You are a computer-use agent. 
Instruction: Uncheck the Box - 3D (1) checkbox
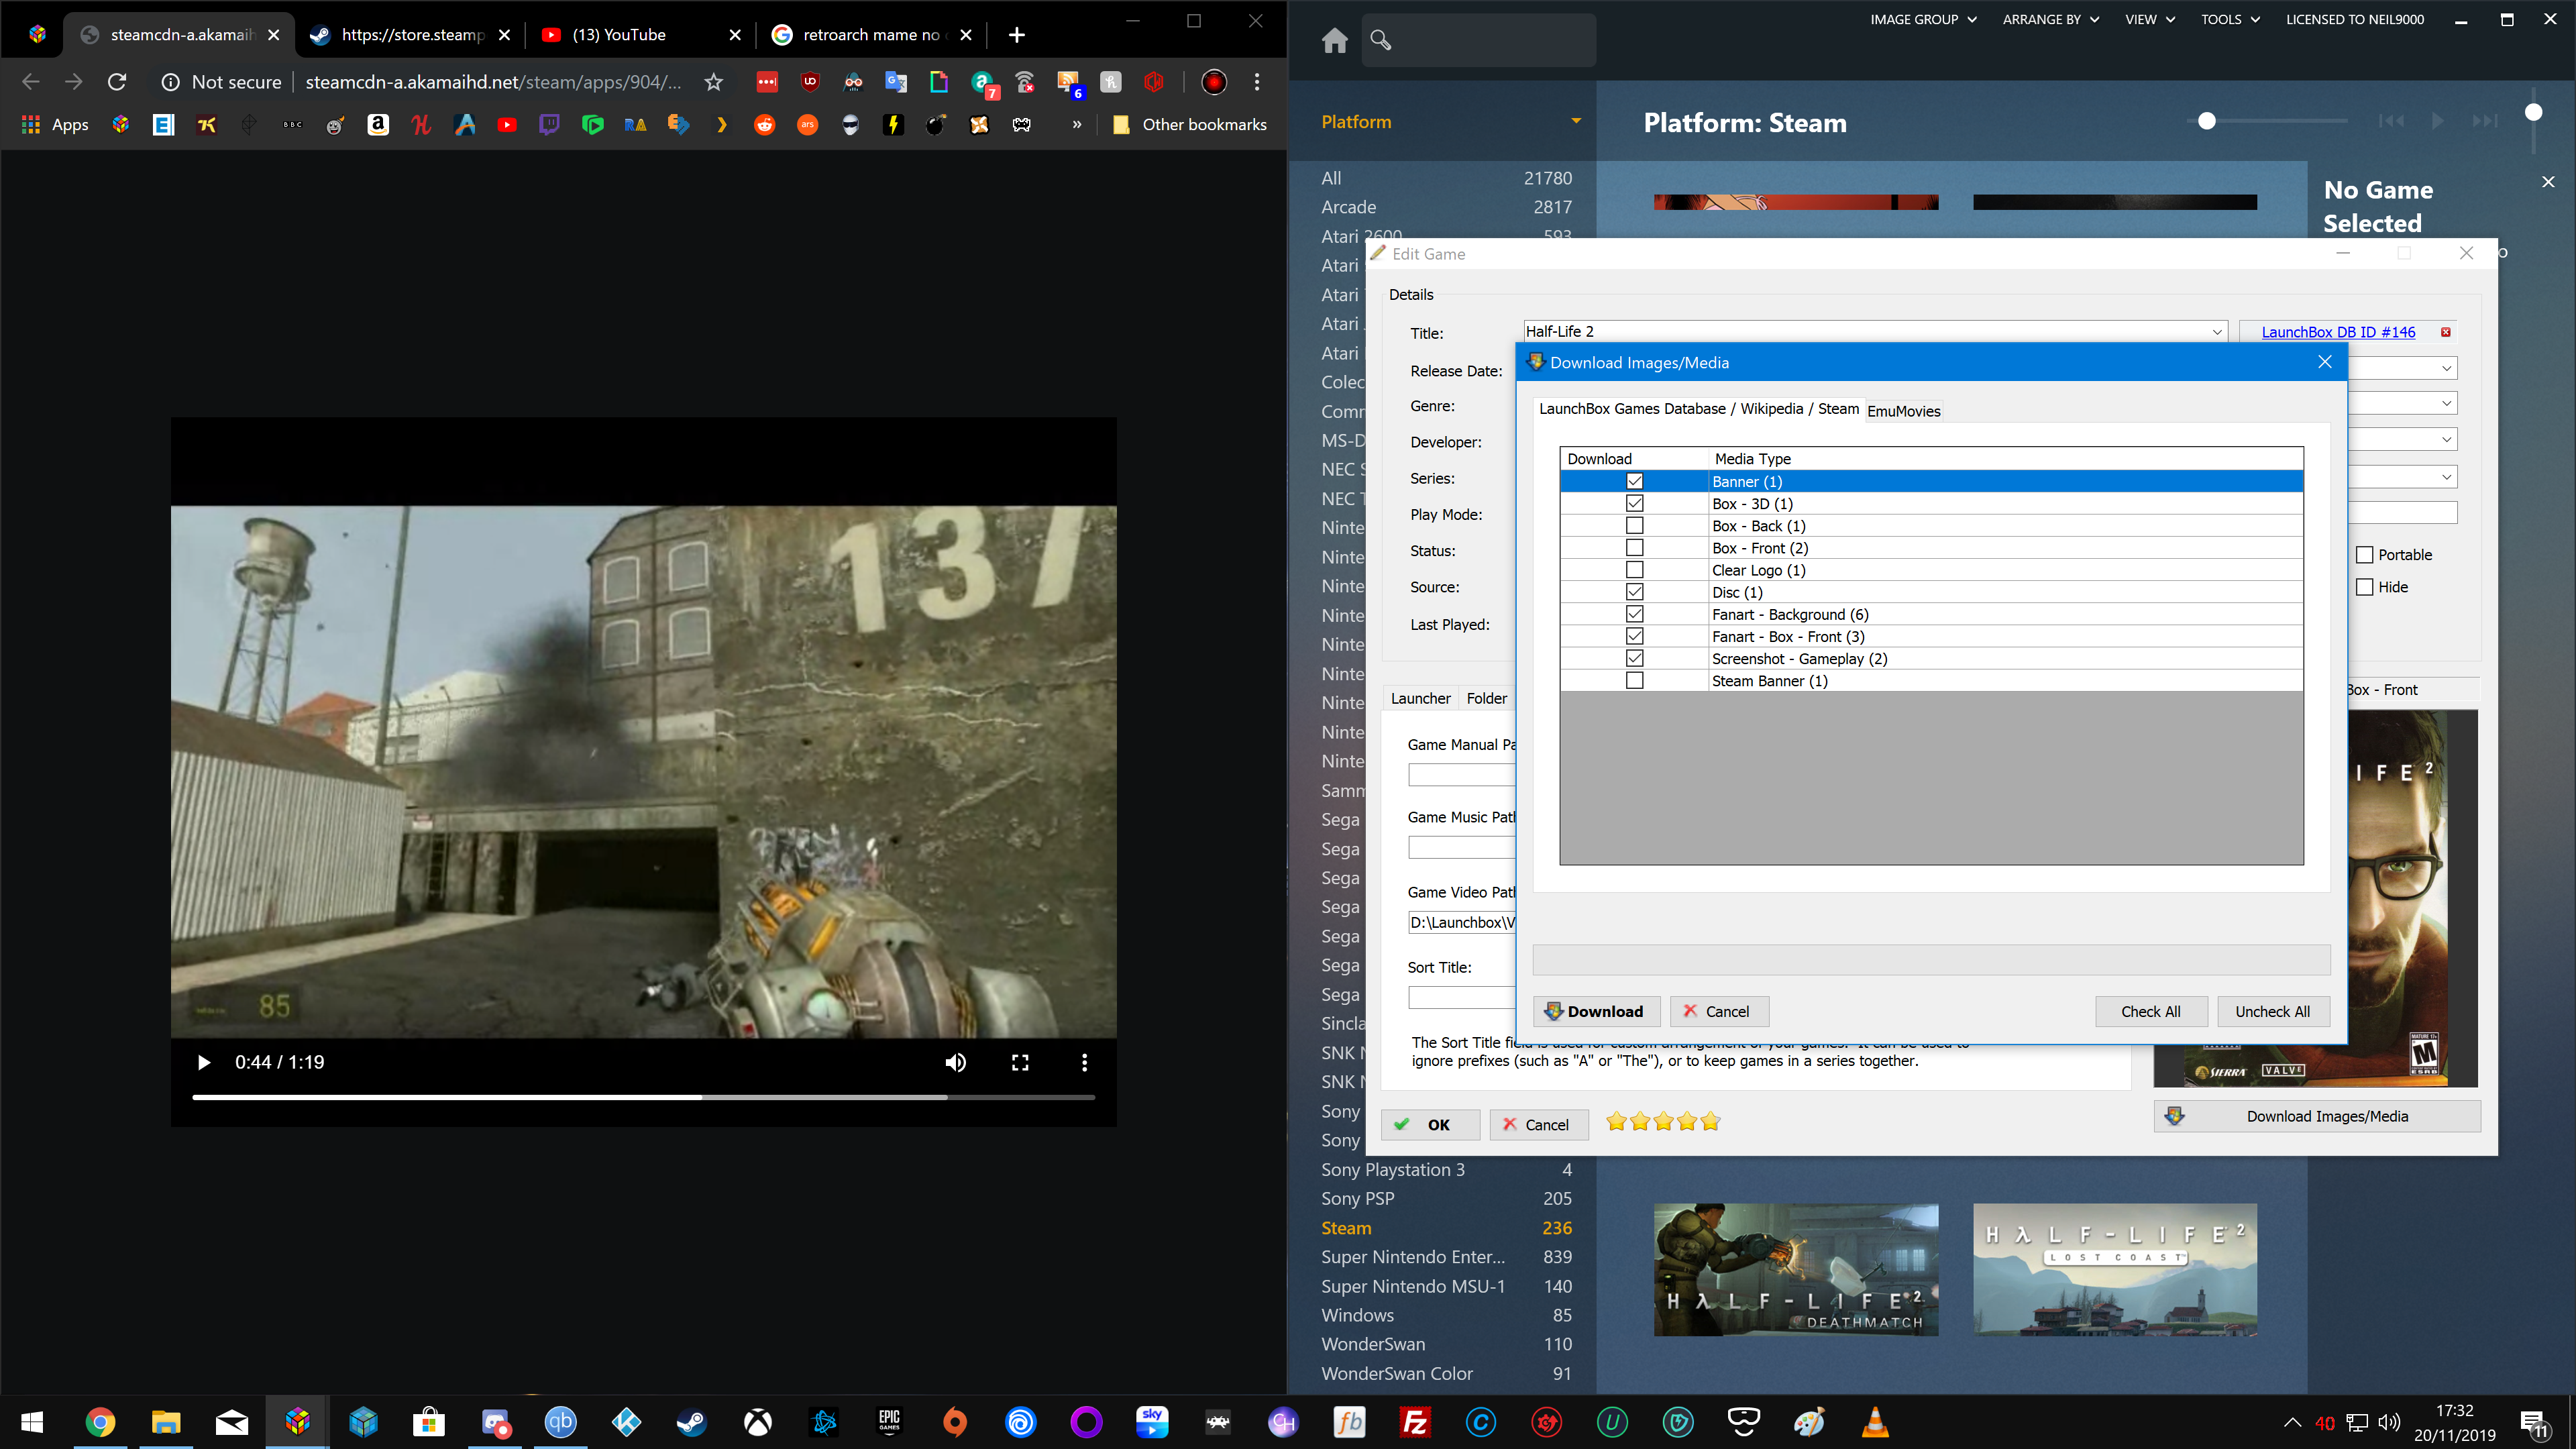pyautogui.click(x=1634, y=503)
